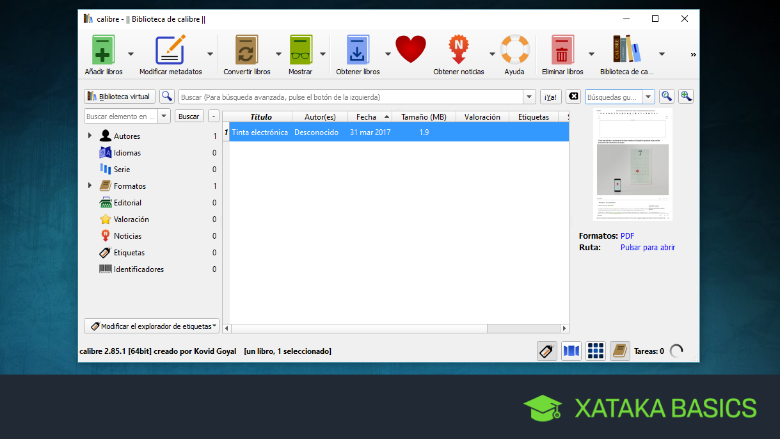Click the Añadir libros toolbar icon
Image resolution: width=780 pixels, height=439 pixels.
tap(104, 50)
